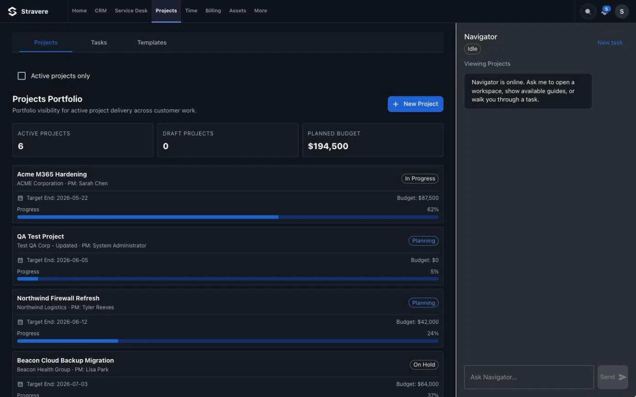Screen dimensions: 636x397
Task: Click the Stravere logo icon
Action: pos(12,11)
